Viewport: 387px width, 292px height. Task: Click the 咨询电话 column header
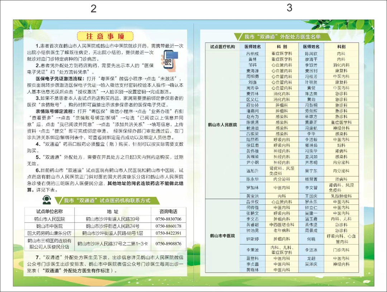click(168, 211)
